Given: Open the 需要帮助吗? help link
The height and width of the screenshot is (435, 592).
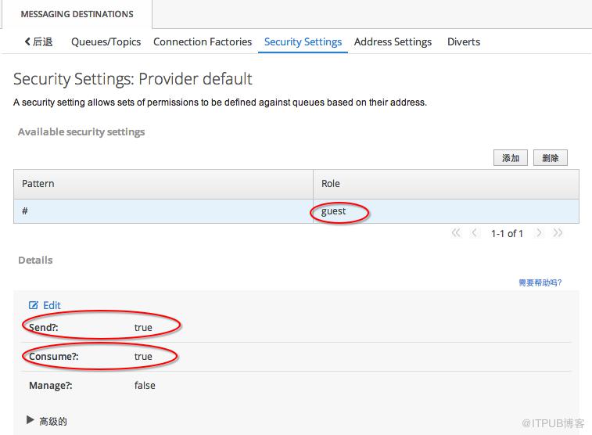Looking at the screenshot, I should coord(540,282).
